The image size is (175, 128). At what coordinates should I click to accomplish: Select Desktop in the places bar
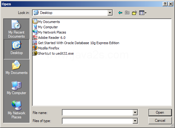pos(16,49)
